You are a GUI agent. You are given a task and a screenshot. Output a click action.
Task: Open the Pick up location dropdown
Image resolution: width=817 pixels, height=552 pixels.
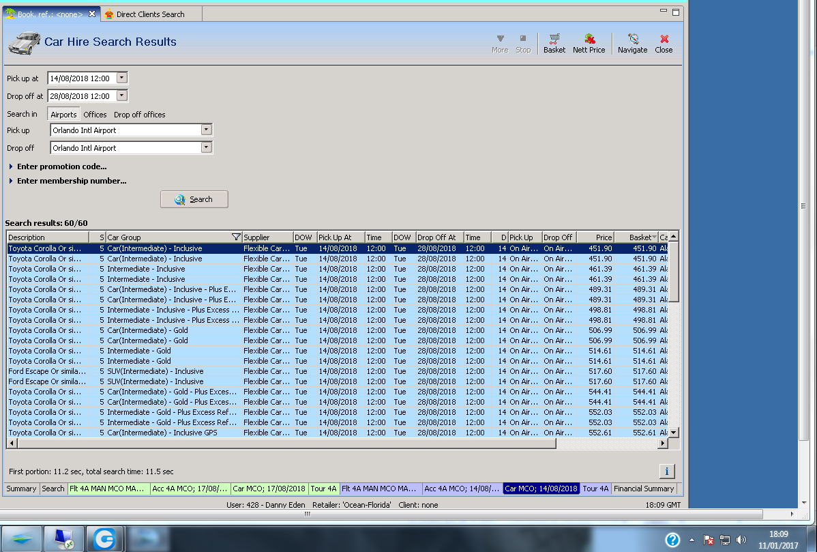pos(206,130)
